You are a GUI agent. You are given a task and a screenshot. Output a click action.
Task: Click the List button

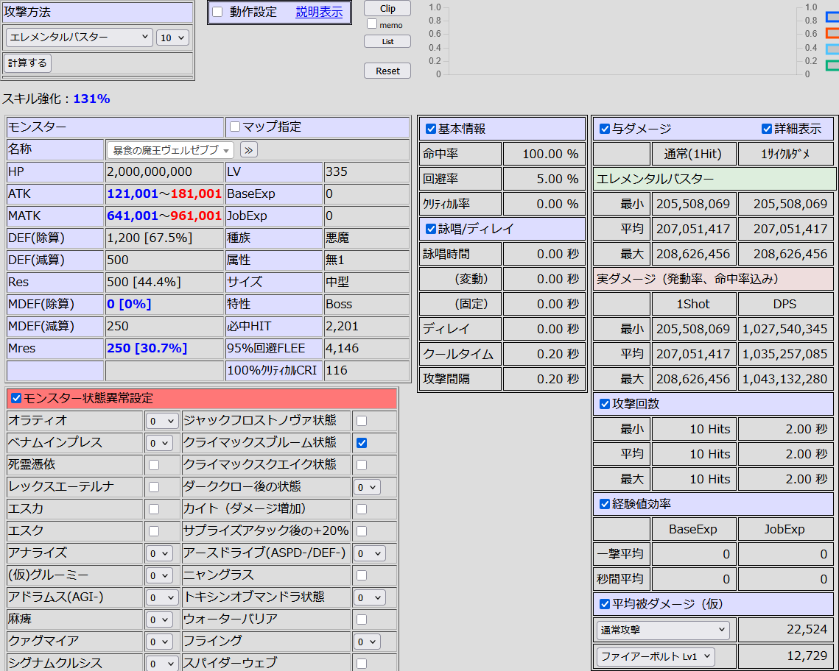tap(387, 42)
